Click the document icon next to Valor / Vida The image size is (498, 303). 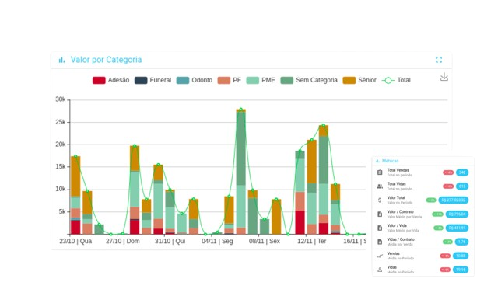click(x=380, y=228)
